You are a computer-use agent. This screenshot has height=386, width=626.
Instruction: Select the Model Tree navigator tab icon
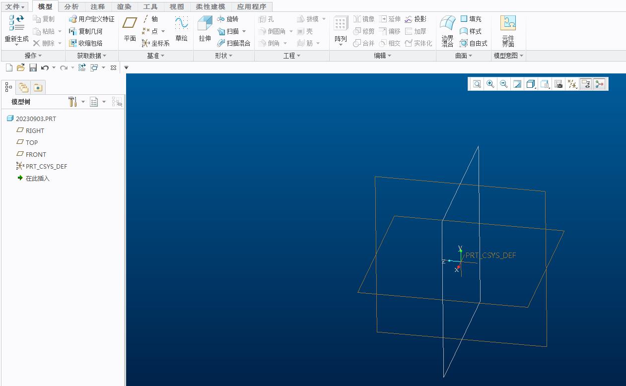(x=8, y=87)
